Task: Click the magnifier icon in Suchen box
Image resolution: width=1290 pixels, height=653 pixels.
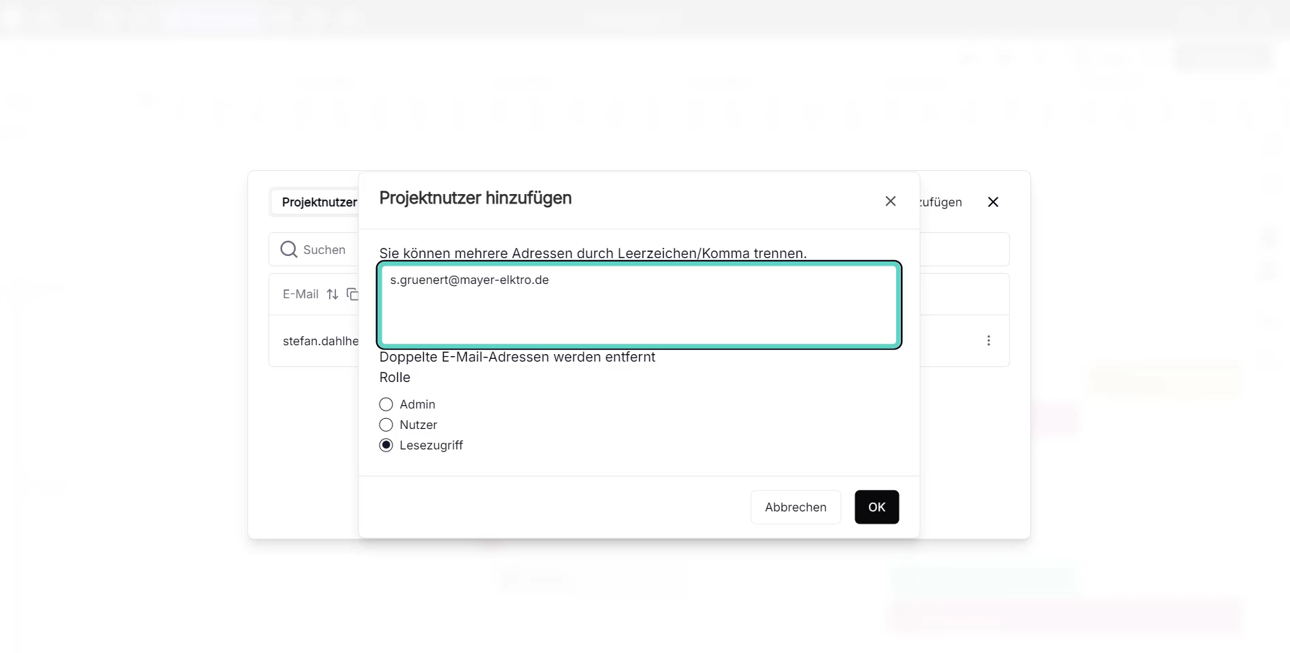Action: [x=289, y=250]
